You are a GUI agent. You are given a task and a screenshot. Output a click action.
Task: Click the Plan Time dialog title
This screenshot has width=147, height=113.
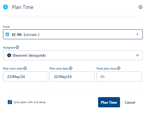click(23, 7)
